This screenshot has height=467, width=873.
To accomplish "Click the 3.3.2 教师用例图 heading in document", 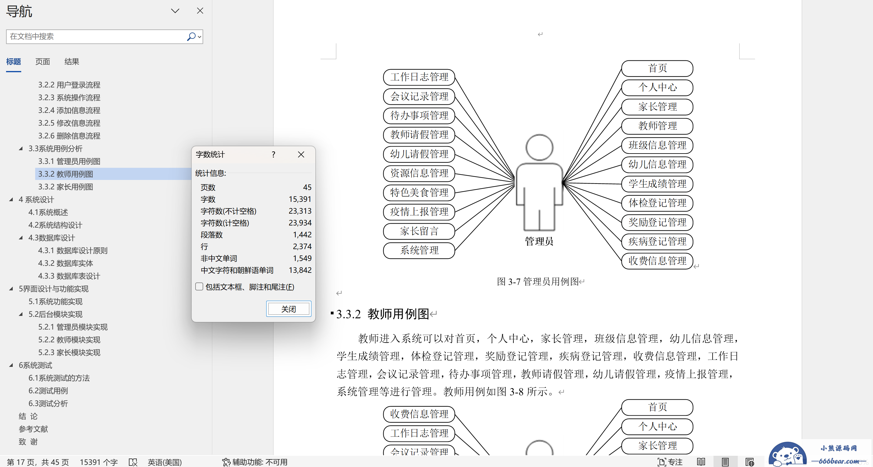I will point(383,314).
